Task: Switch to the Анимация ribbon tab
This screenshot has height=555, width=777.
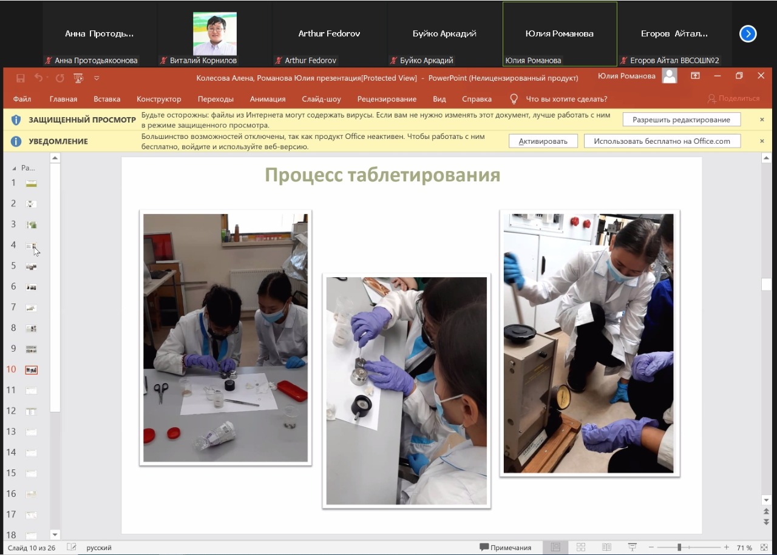Action: pos(267,99)
